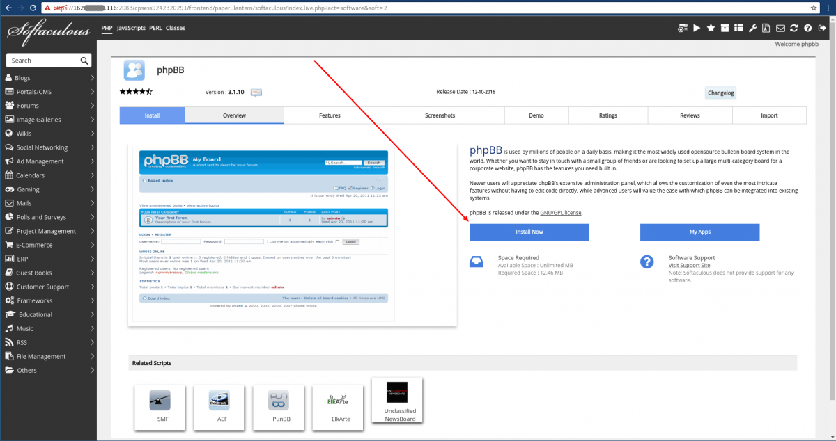Rate phpBB using the star rating control
Viewport: 836px width, 441px height.
click(137, 90)
